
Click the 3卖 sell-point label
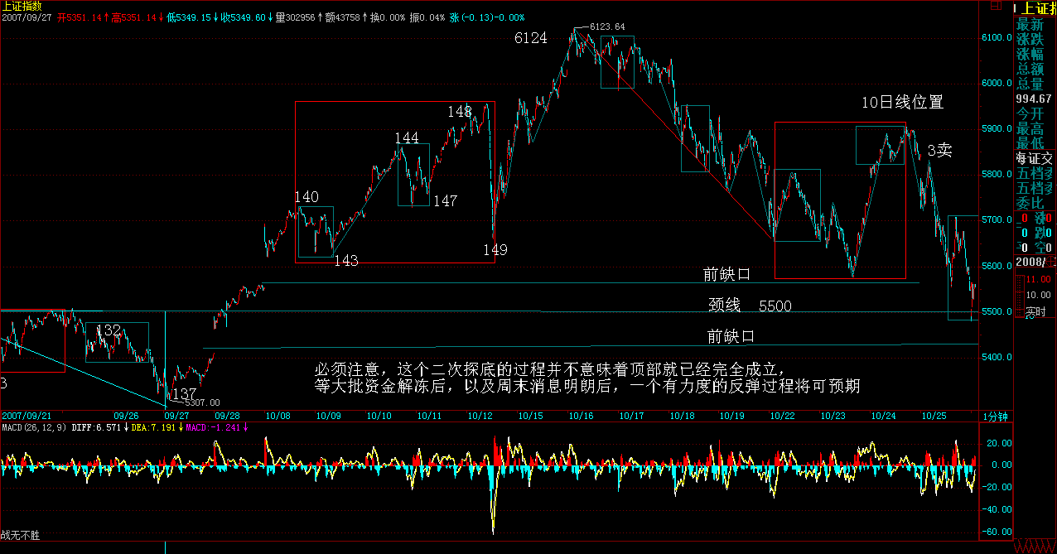pos(939,150)
